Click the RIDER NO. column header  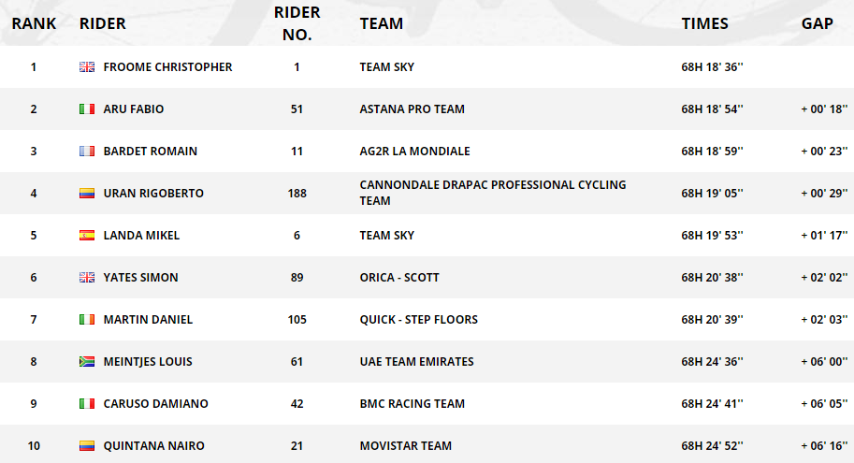[x=297, y=23]
